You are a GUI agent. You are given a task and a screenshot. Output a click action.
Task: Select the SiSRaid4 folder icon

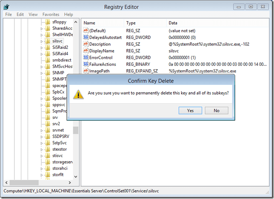coord(48,53)
